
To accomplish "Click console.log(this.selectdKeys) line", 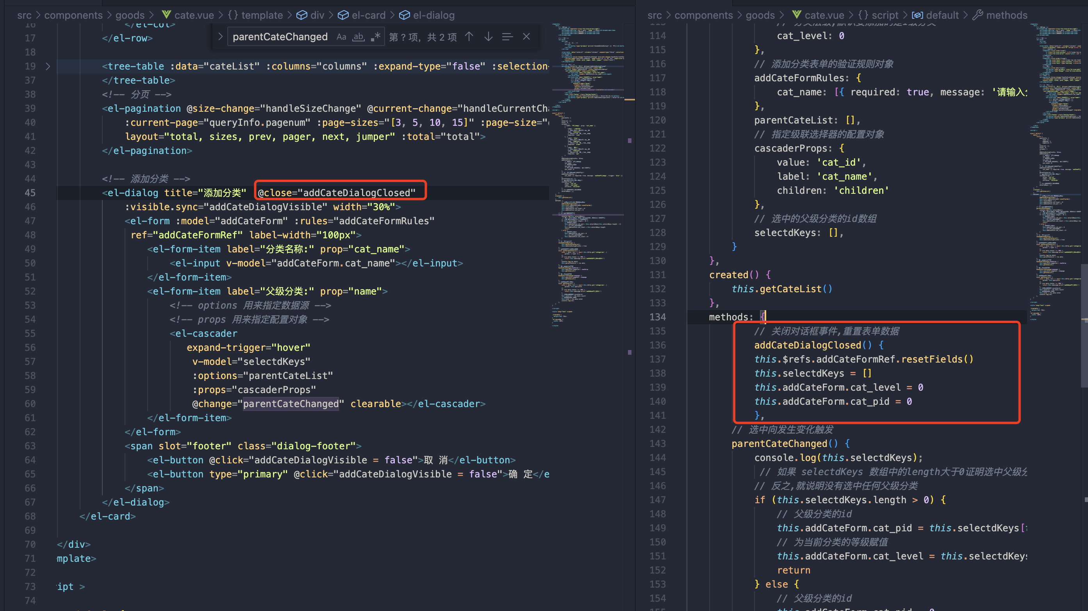I will (x=838, y=458).
